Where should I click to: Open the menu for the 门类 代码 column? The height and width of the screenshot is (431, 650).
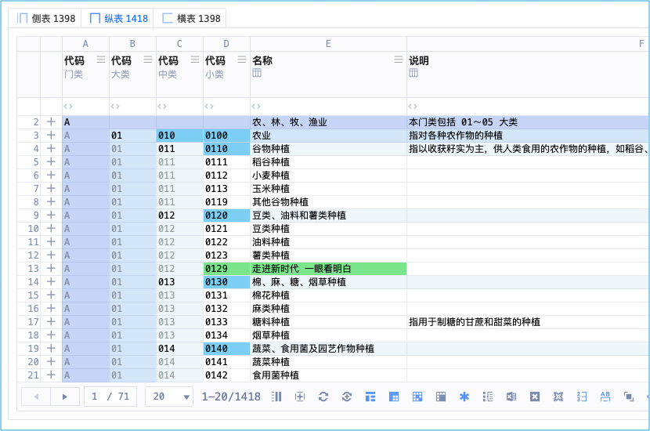click(x=101, y=60)
